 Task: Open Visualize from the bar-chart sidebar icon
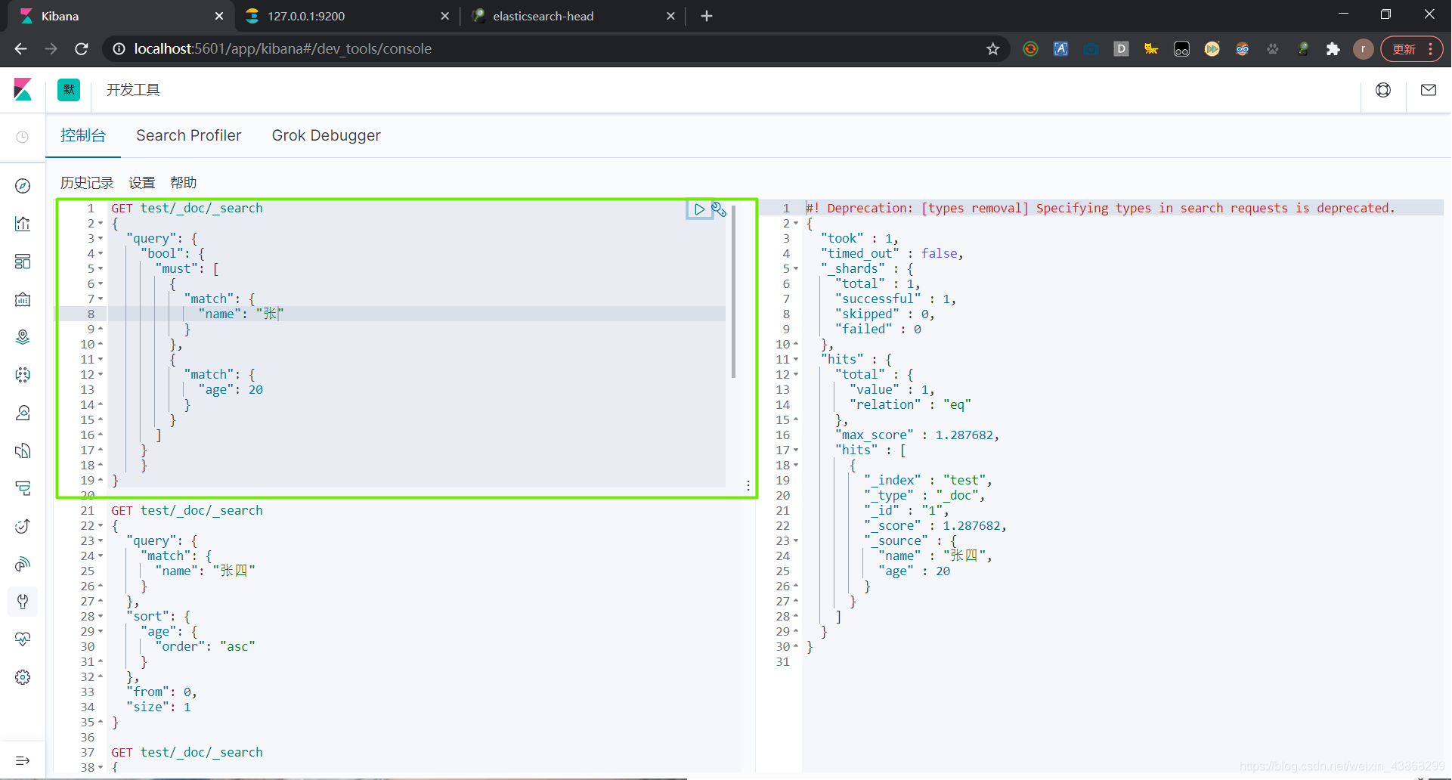tap(23, 224)
